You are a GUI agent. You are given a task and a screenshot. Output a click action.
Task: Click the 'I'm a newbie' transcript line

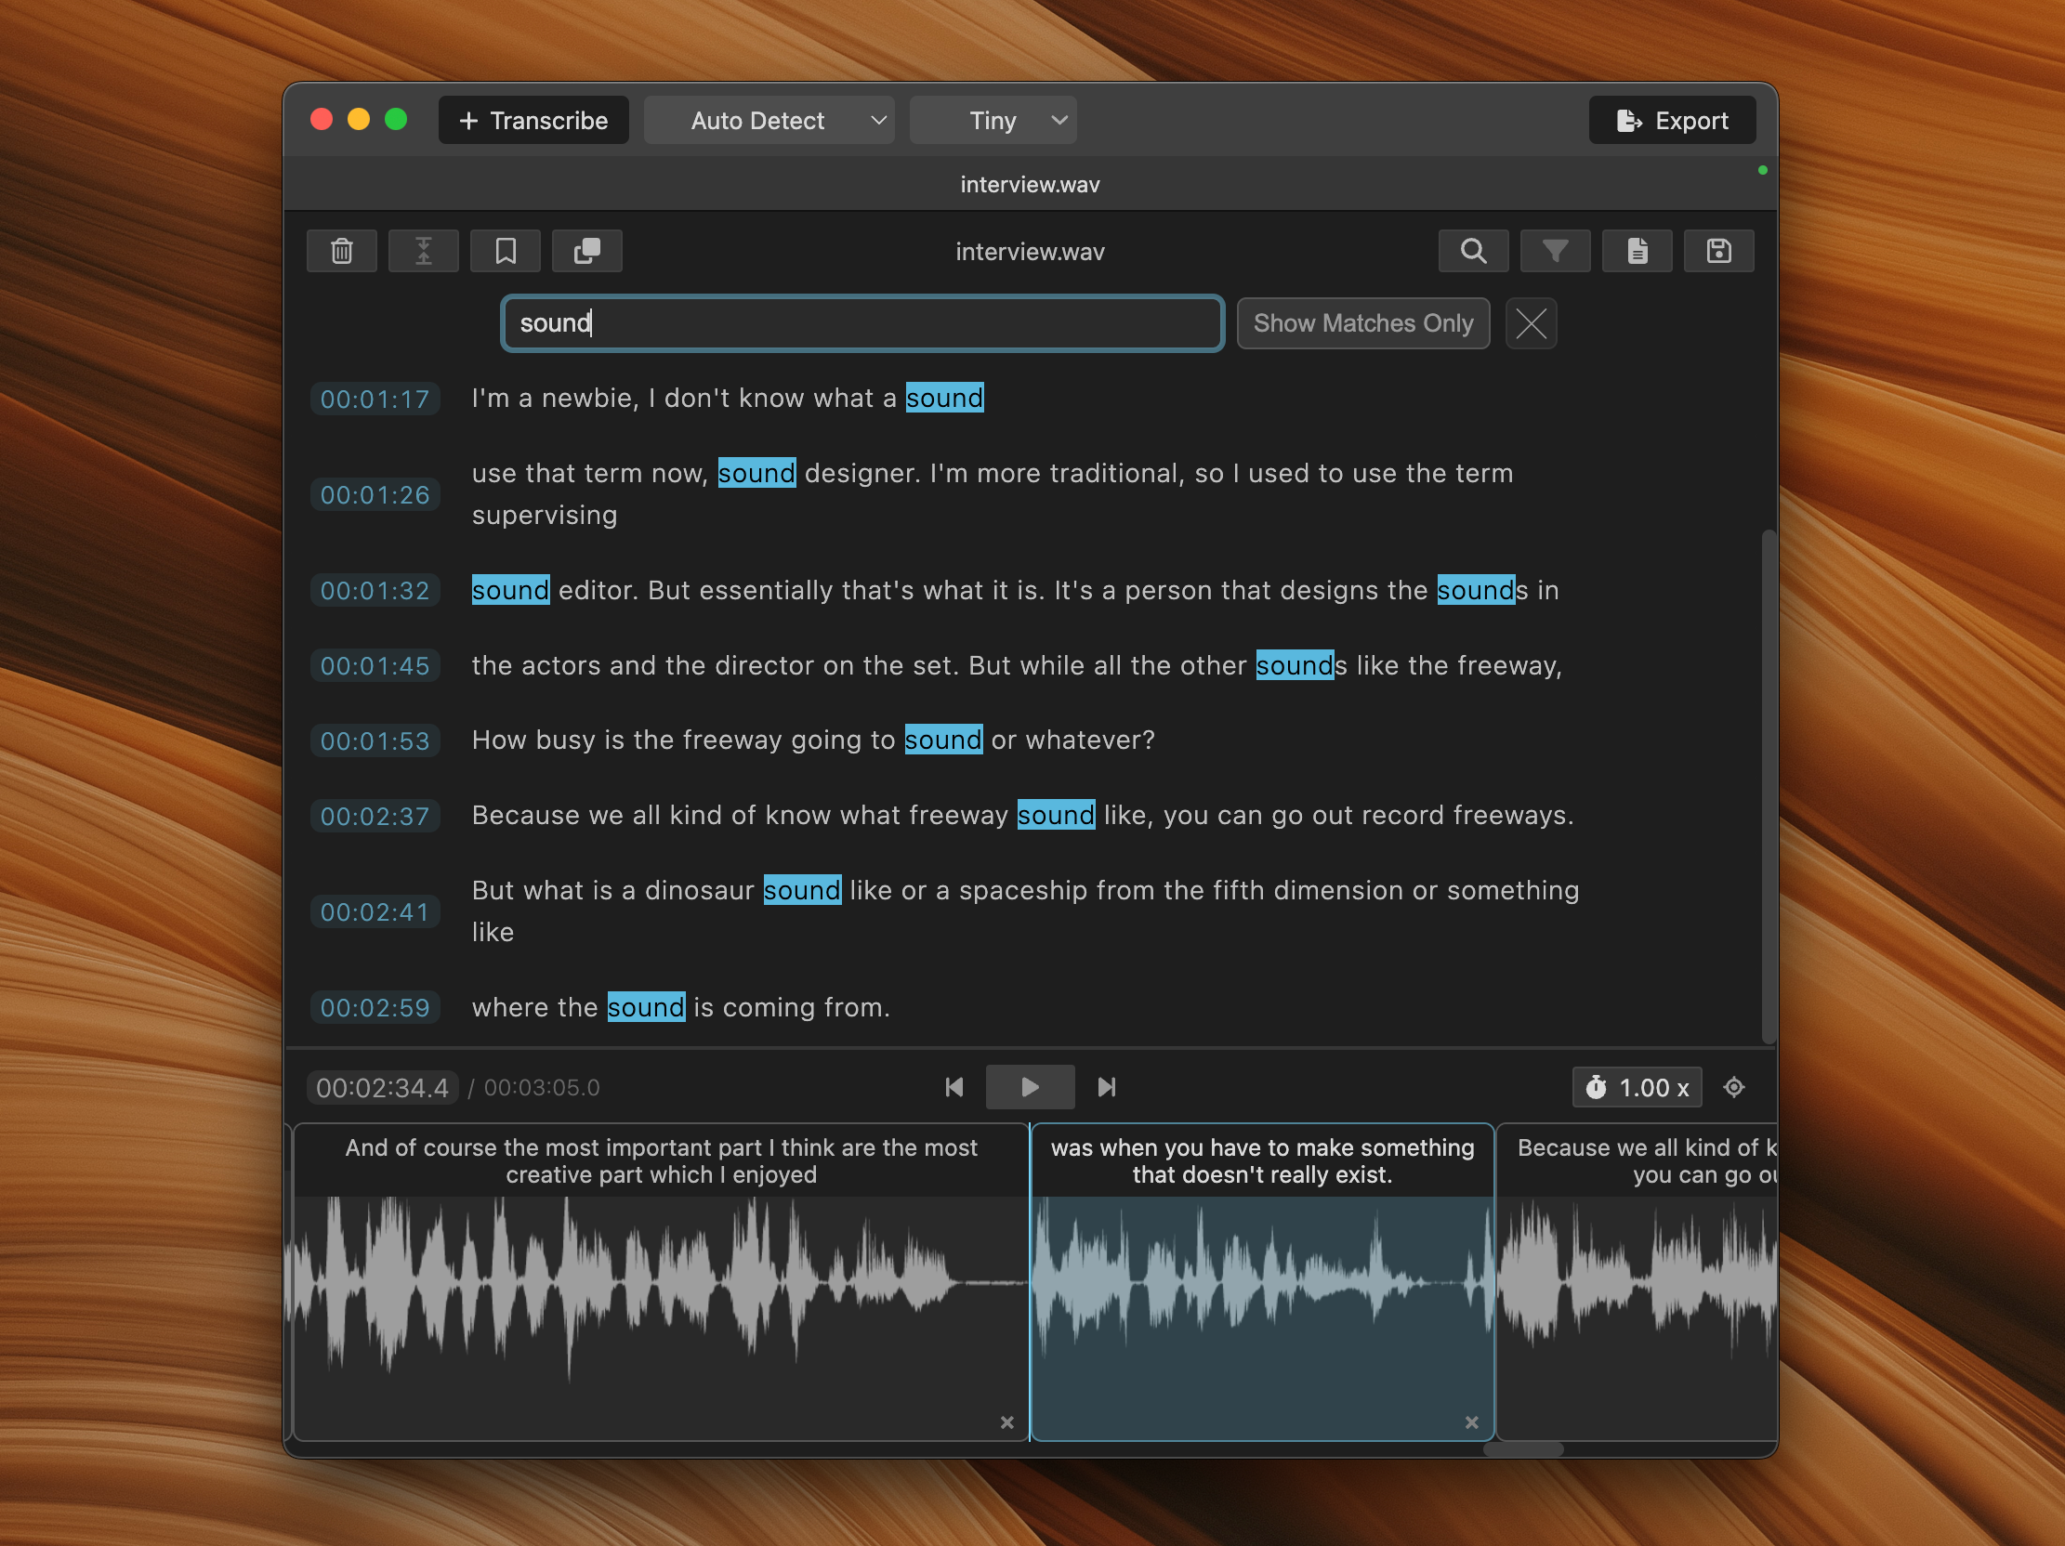728,399
